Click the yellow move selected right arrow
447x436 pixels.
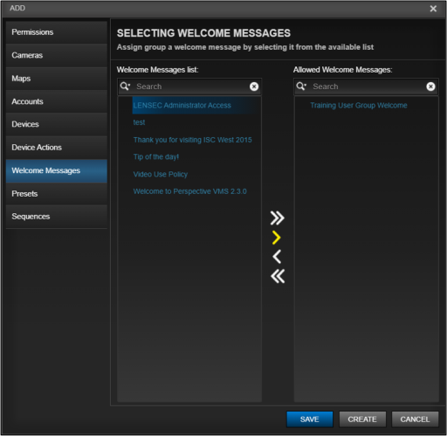point(277,238)
